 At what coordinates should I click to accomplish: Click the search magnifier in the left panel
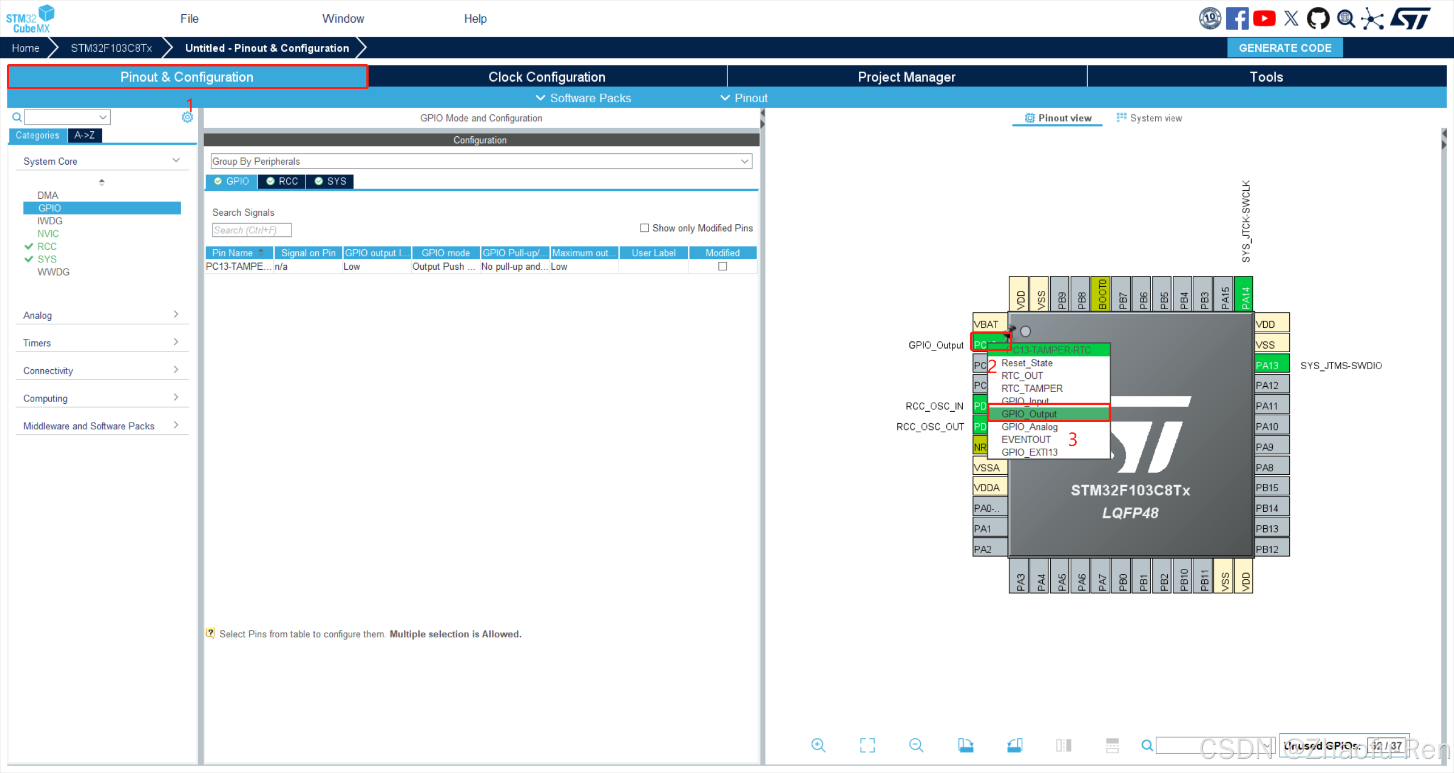coord(17,117)
